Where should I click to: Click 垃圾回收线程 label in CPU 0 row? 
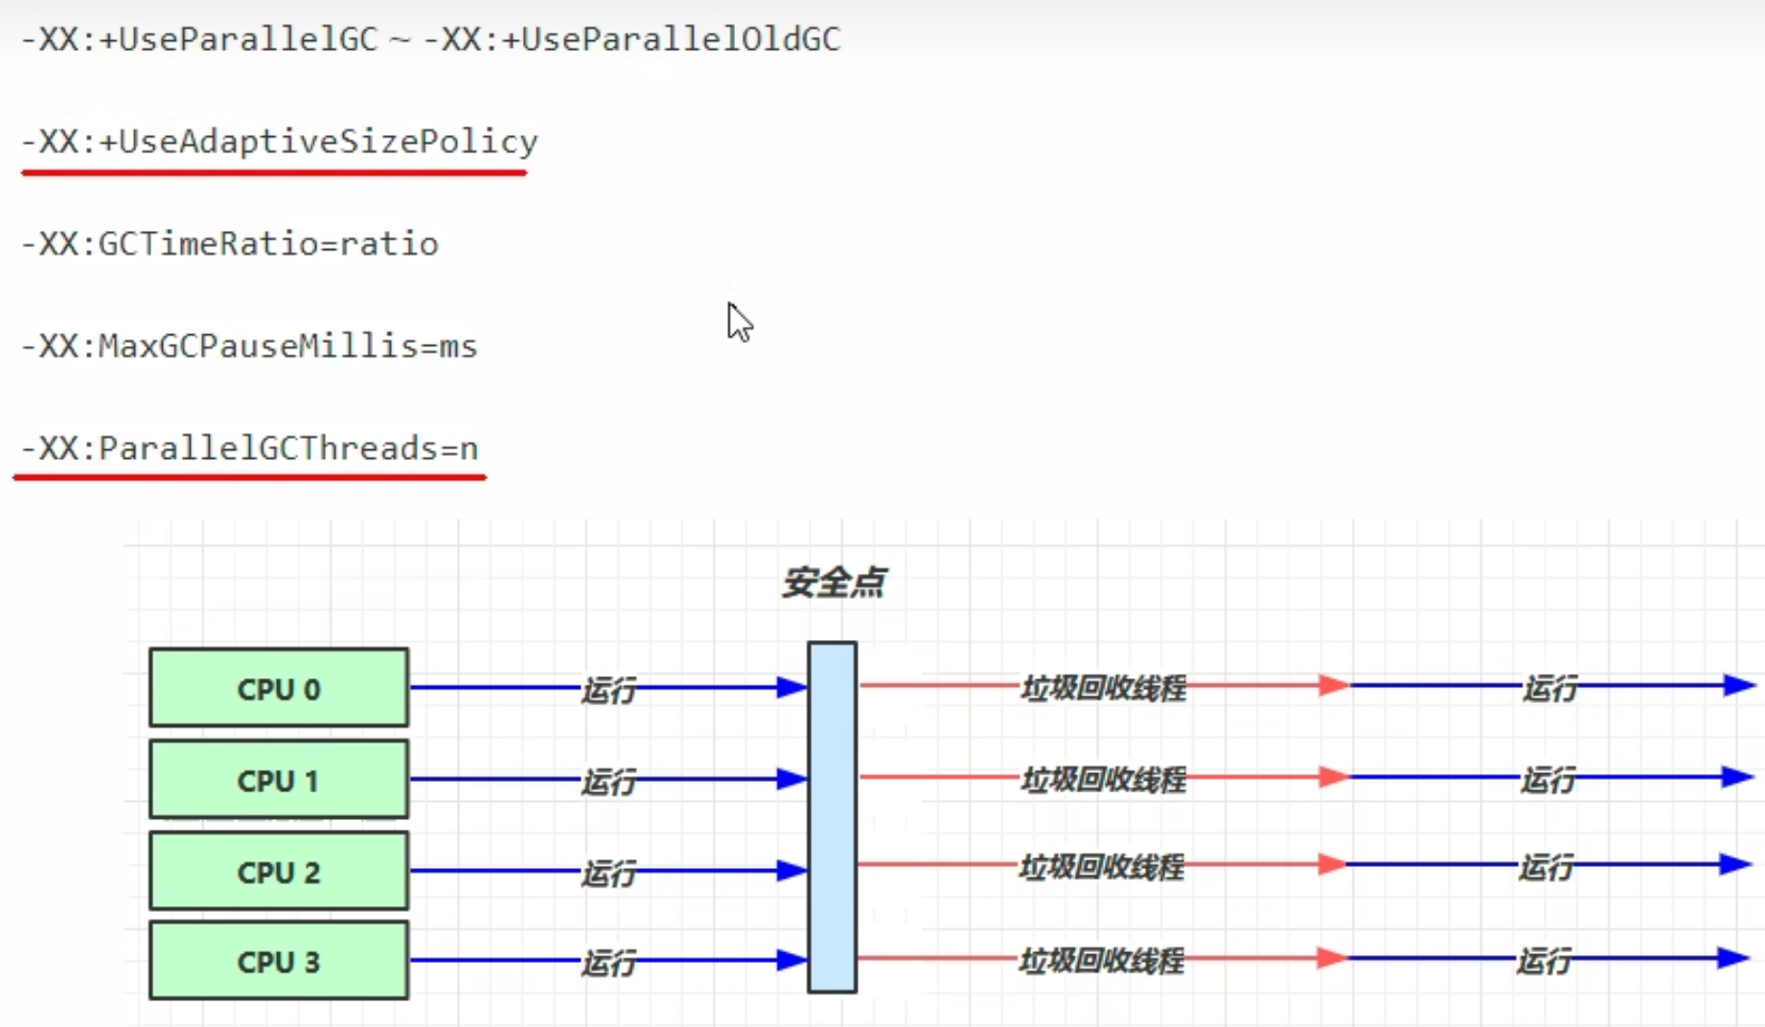coord(1104,688)
